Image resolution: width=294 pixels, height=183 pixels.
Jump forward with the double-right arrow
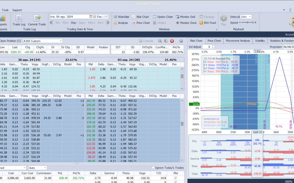(x=108, y=23)
